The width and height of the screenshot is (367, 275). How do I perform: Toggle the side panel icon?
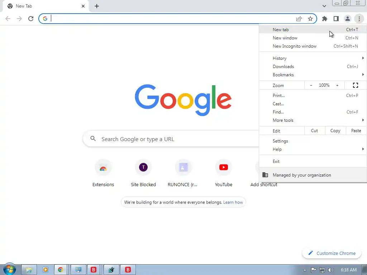pos(336,19)
